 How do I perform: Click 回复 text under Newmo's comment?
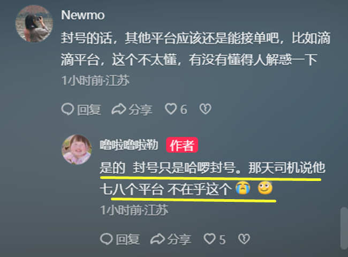tap(89, 110)
